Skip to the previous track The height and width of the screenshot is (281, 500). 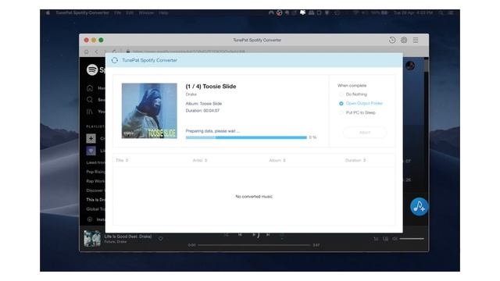coord(240,234)
